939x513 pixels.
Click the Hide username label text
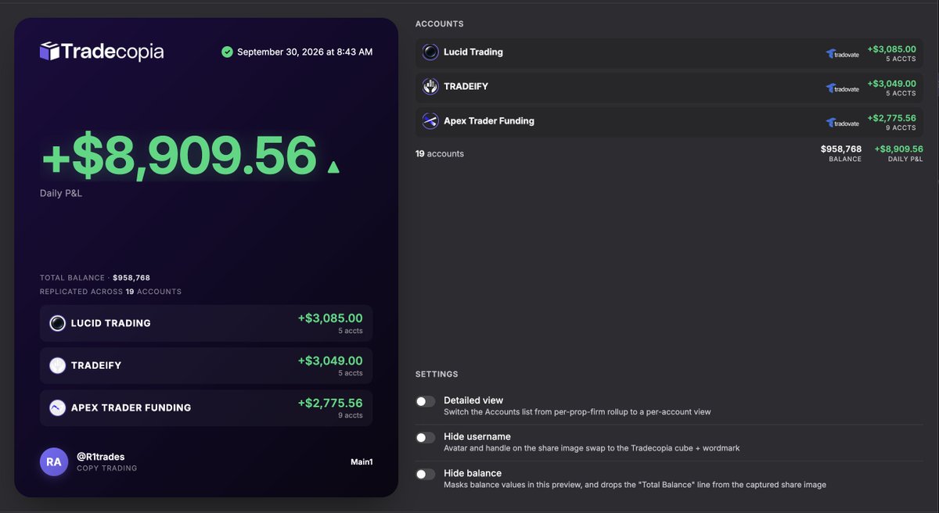[x=477, y=436]
